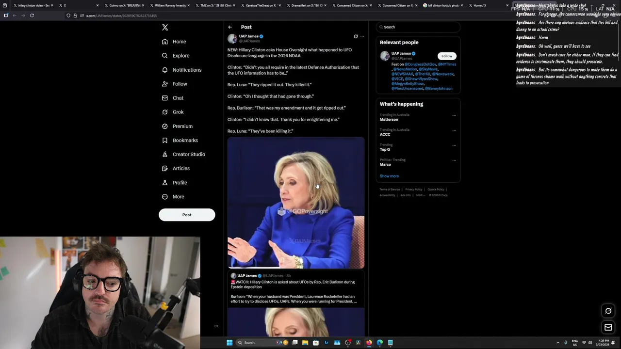
Task: Click the Grok icon on the post header
Action: click(356, 36)
